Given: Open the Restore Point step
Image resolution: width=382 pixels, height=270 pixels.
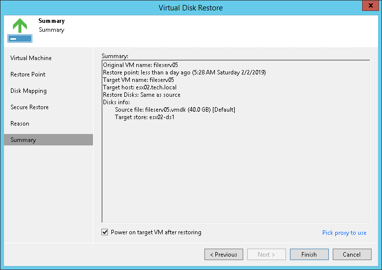Looking at the screenshot, I should [28, 74].
